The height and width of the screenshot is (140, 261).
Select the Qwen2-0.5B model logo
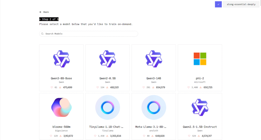107,59
